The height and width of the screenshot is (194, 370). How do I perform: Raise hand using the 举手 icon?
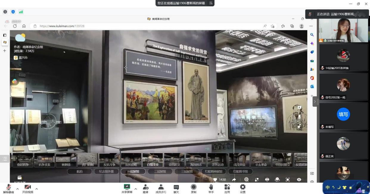coord(211,187)
